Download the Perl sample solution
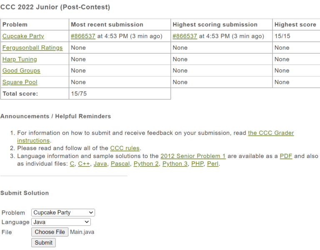This screenshot has height=250, width=320. click(x=212, y=164)
